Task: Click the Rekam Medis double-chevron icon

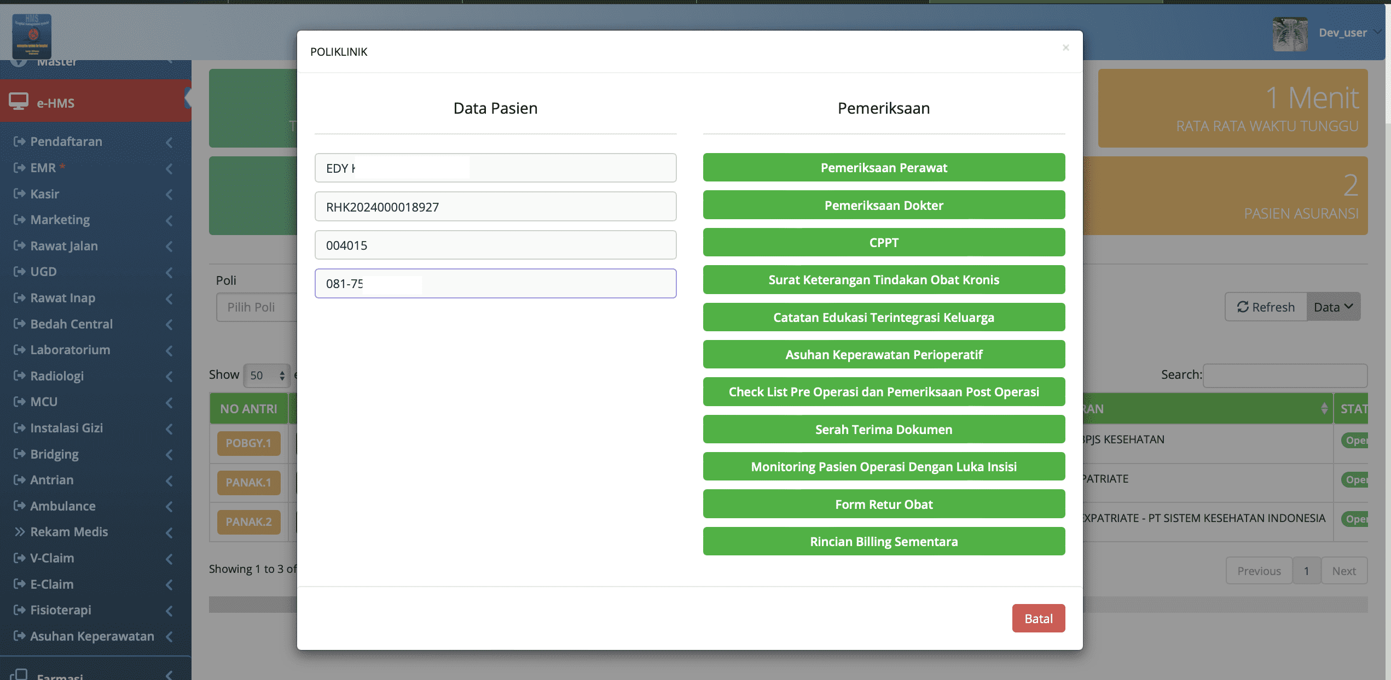Action: pos(20,532)
